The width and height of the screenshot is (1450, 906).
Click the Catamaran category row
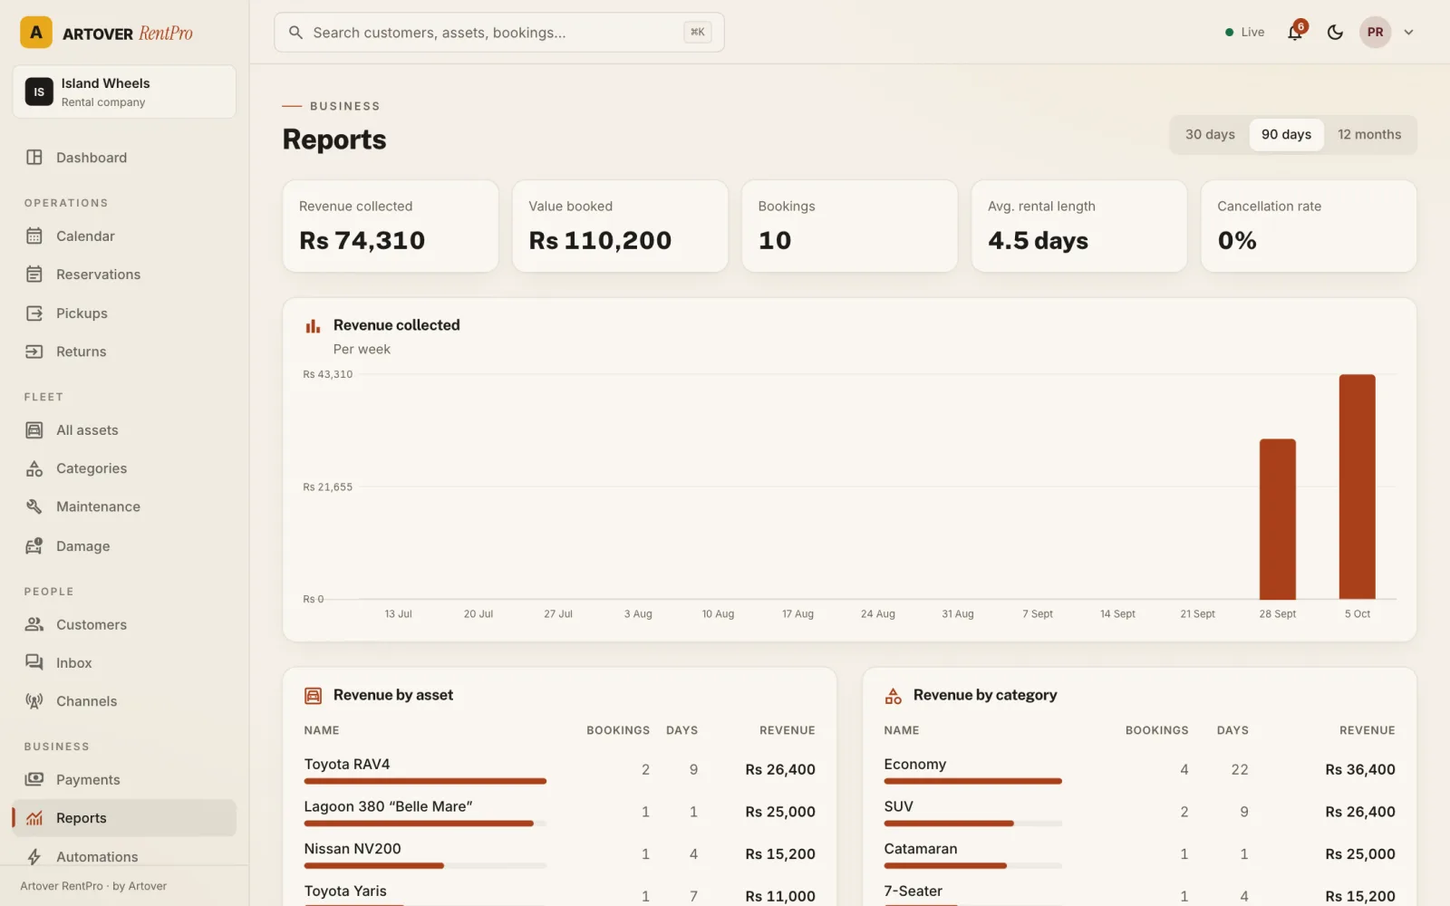click(1139, 853)
